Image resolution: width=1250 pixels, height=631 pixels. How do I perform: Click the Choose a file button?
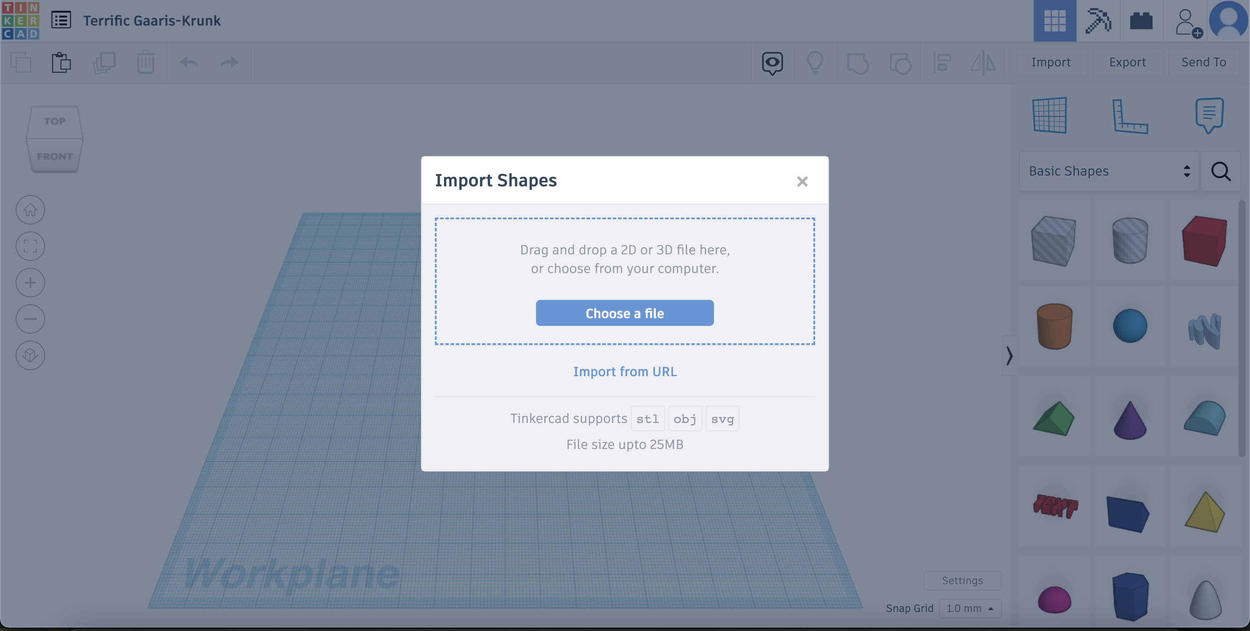(x=624, y=313)
